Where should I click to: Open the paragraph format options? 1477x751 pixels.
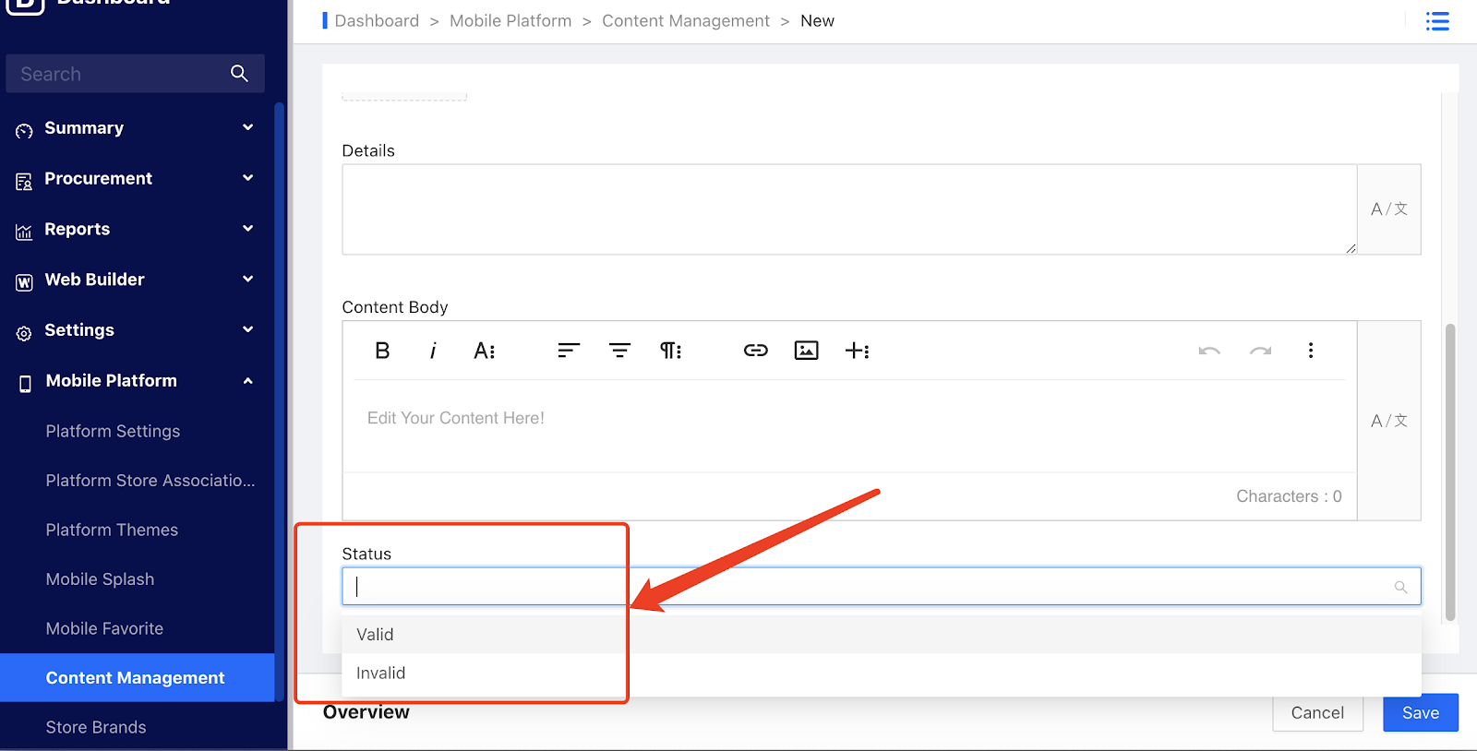click(x=670, y=351)
